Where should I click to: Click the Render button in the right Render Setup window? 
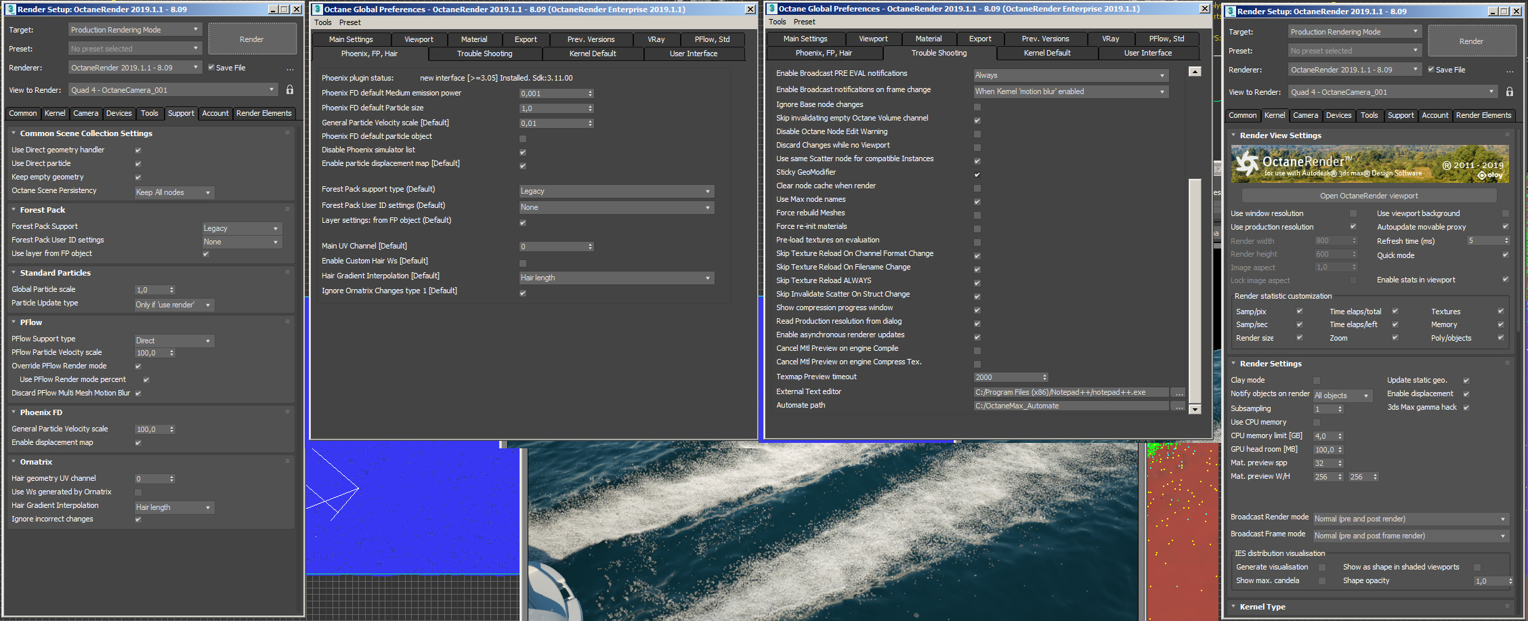pyautogui.click(x=1472, y=41)
